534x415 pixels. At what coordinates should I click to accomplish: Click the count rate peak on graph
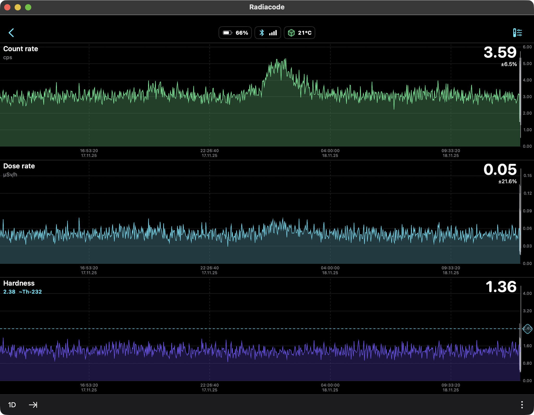(285, 60)
